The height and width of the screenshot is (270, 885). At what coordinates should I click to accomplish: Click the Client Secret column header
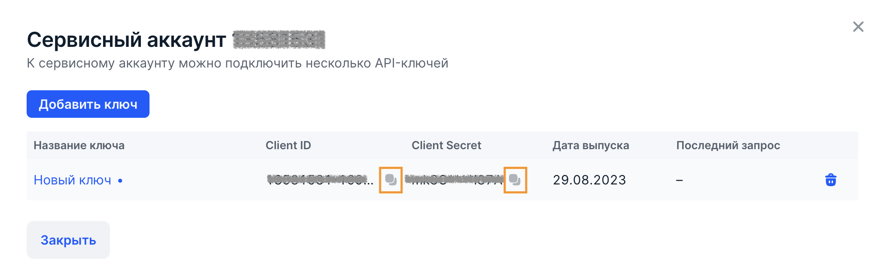[x=446, y=145]
